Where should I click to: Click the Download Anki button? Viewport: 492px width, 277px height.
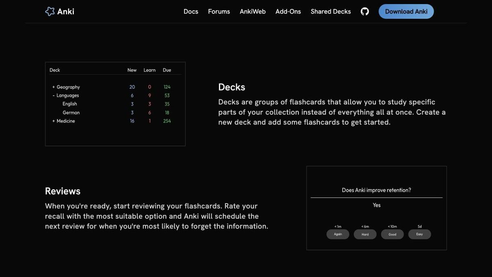point(406,11)
